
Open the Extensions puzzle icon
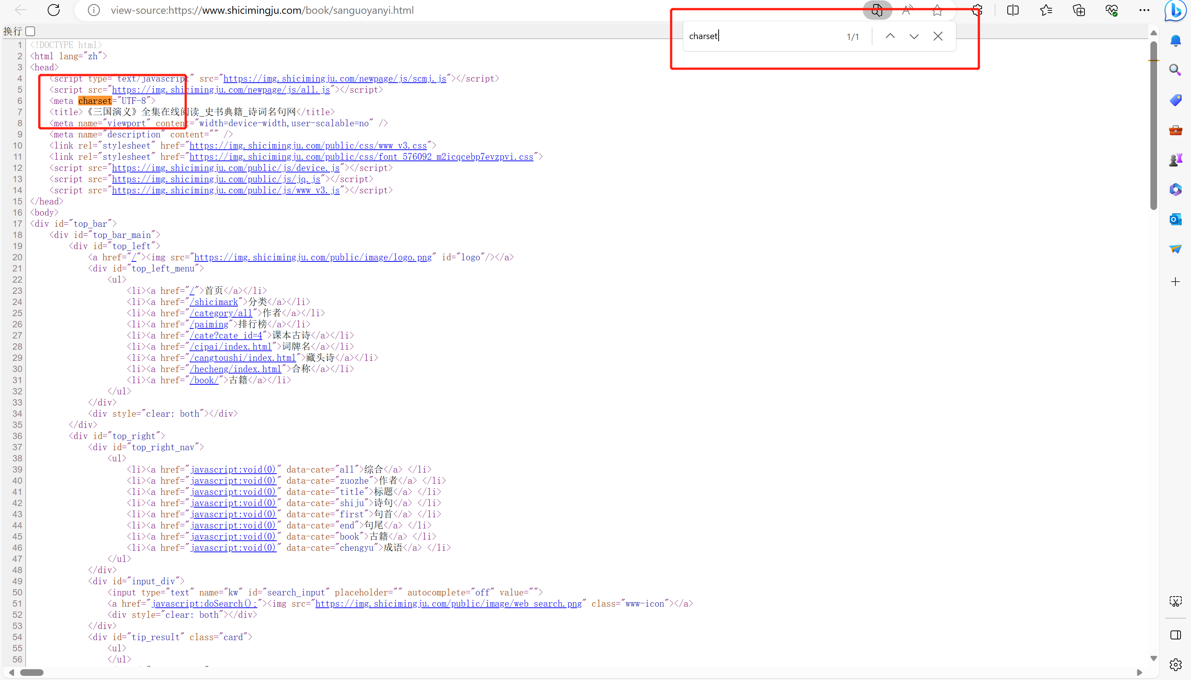coord(977,10)
